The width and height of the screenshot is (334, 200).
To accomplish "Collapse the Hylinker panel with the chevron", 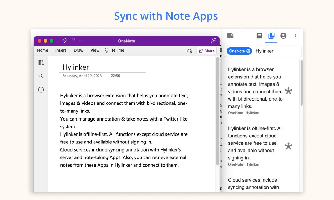I will coord(295,36).
